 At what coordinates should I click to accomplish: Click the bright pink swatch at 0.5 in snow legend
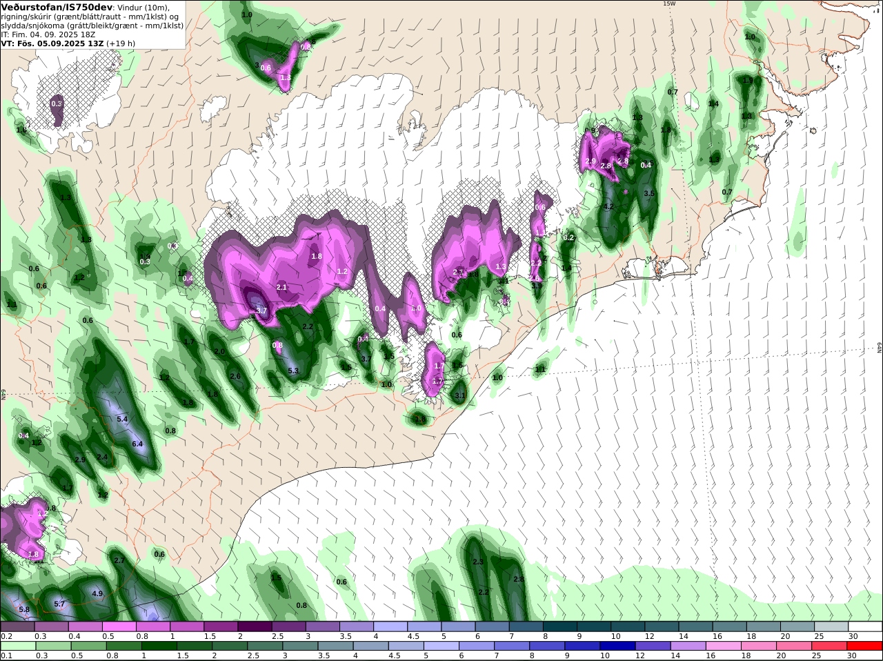[120, 627]
